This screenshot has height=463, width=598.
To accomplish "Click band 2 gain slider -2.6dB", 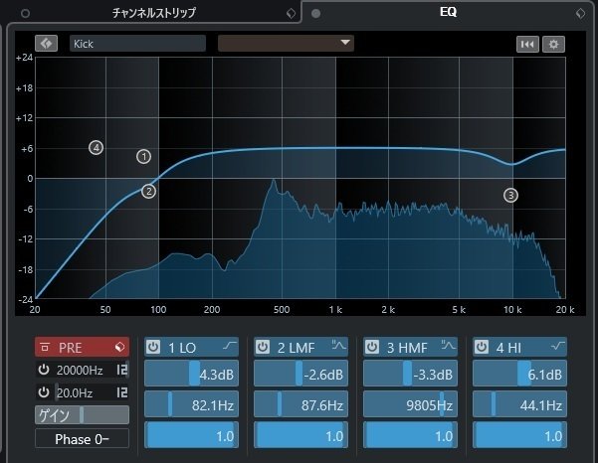I will (x=300, y=374).
